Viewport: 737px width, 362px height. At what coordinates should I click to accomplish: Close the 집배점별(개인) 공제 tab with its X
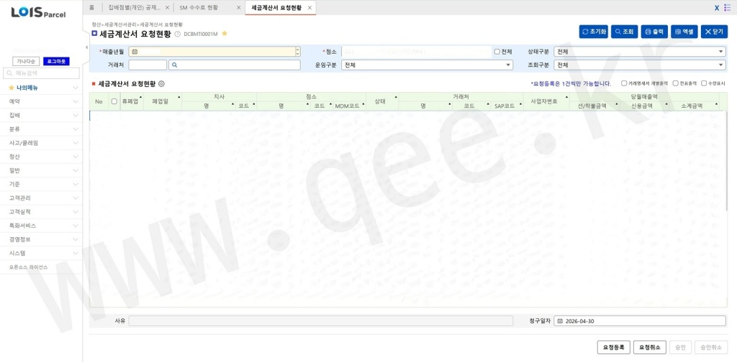[x=167, y=8]
